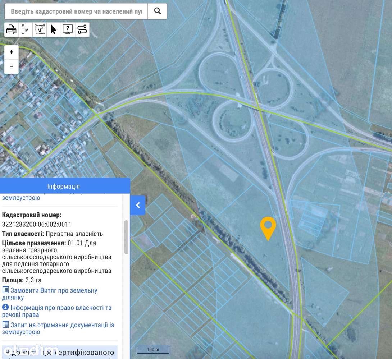This screenshot has height=359, width=392.
Task: Click the route path tool icon
Action: (x=82, y=30)
